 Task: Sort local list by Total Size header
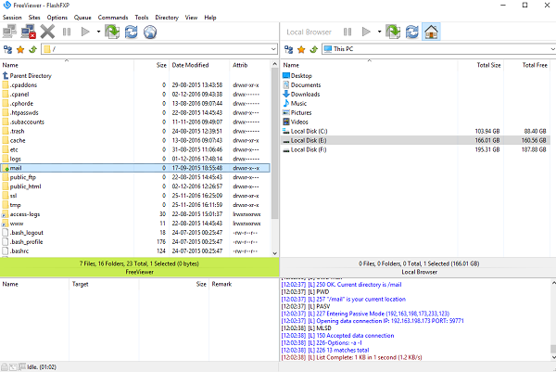(x=480, y=65)
